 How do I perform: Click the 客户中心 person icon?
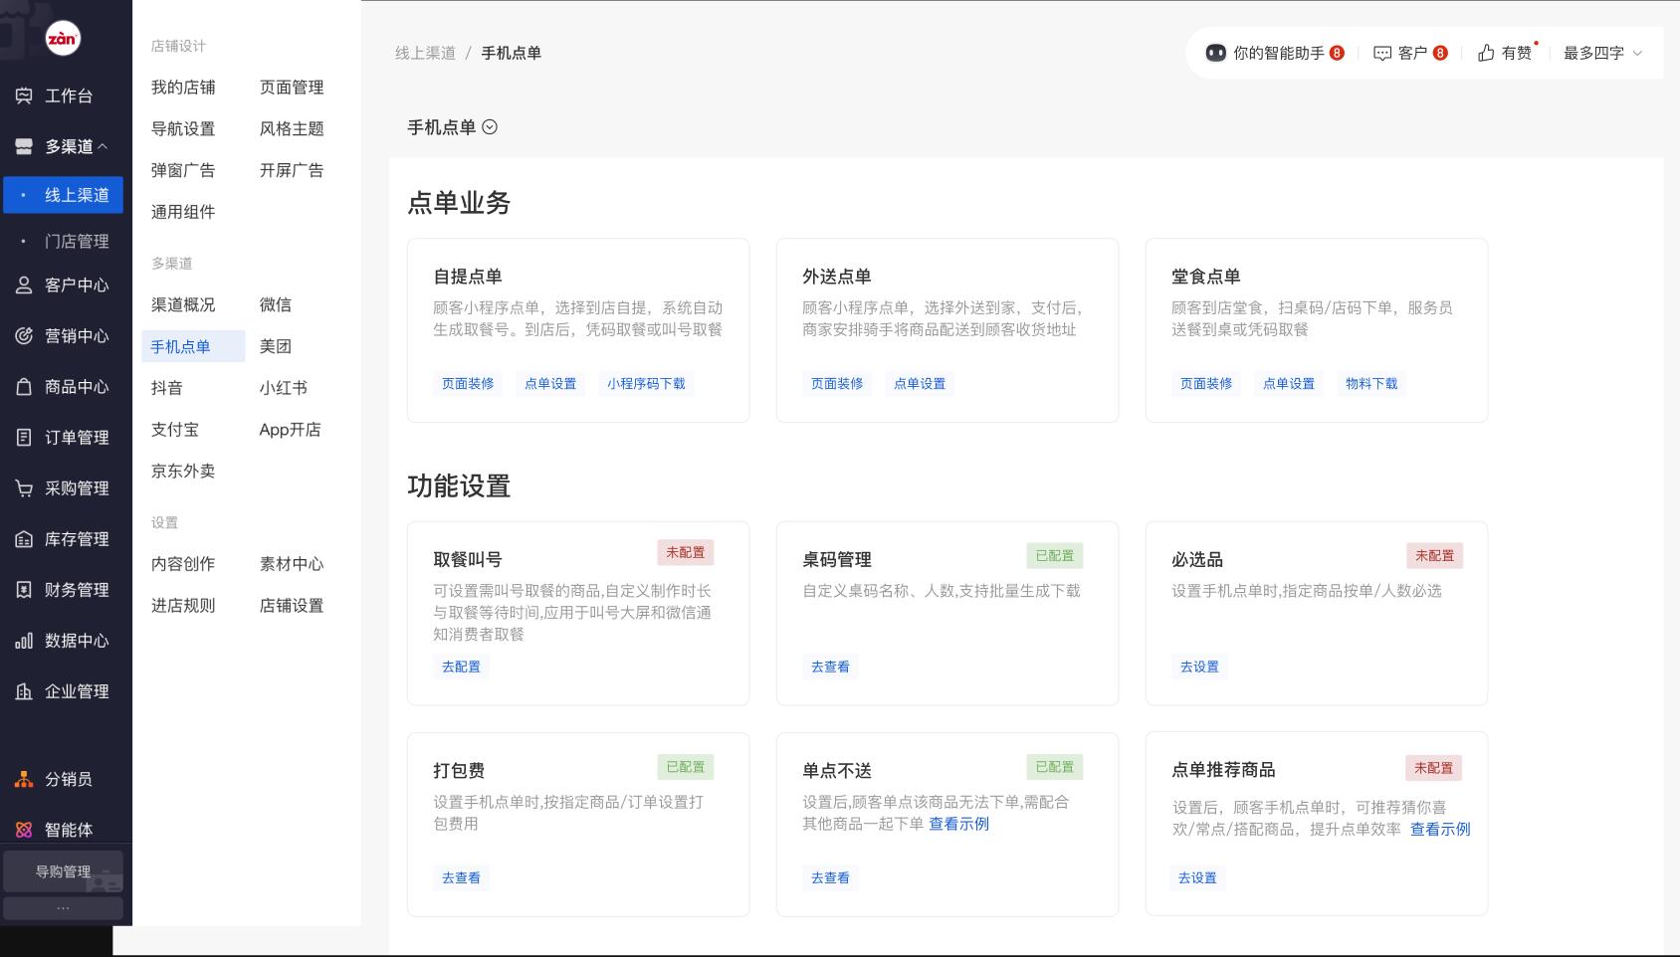click(x=24, y=286)
